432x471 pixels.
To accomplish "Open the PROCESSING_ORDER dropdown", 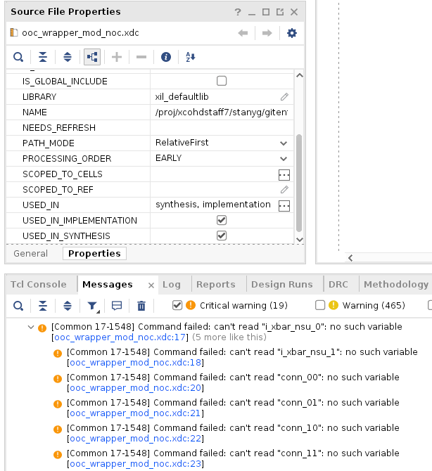I will (284, 158).
